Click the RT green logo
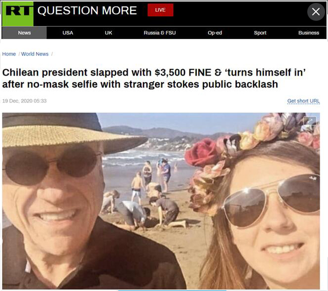The width and height of the screenshot is (328, 291). (17, 14)
